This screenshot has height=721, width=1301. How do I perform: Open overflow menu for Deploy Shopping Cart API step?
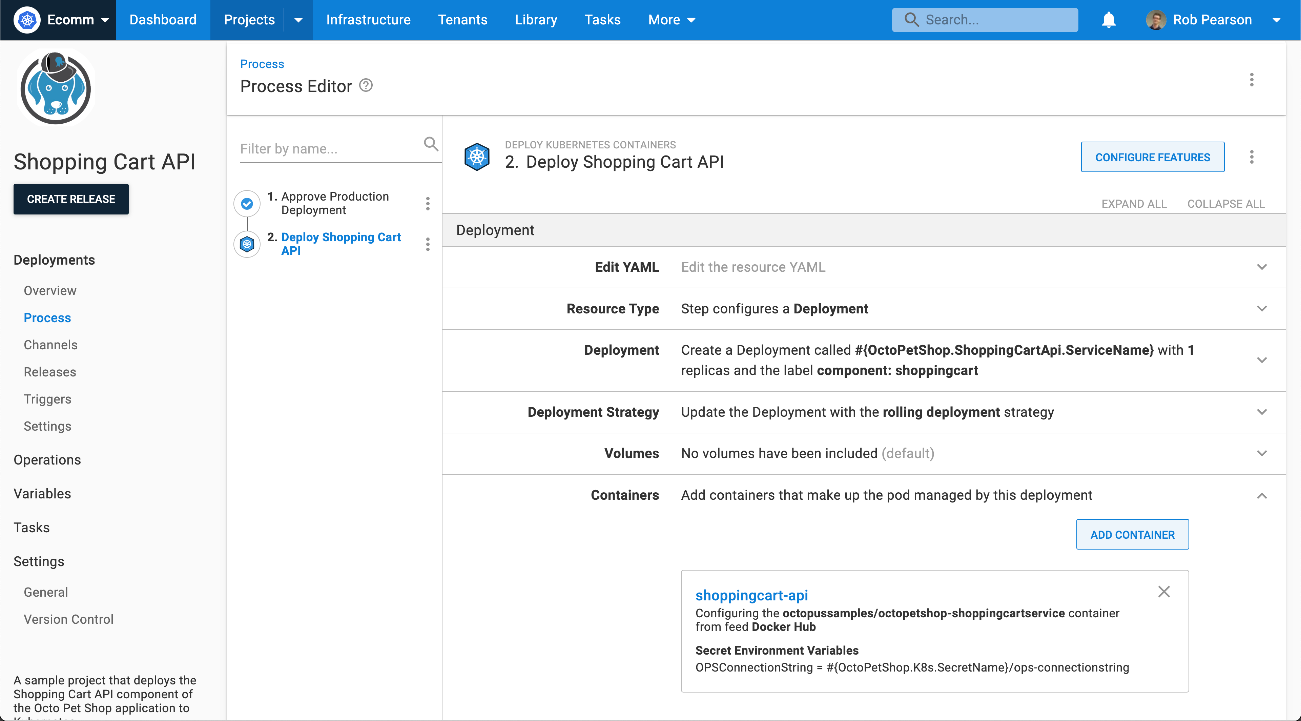coord(428,244)
